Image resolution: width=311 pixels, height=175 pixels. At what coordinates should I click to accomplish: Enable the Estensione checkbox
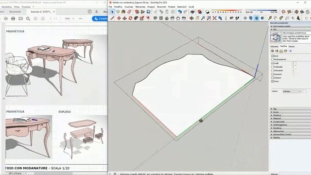click(x=272, y=70)
